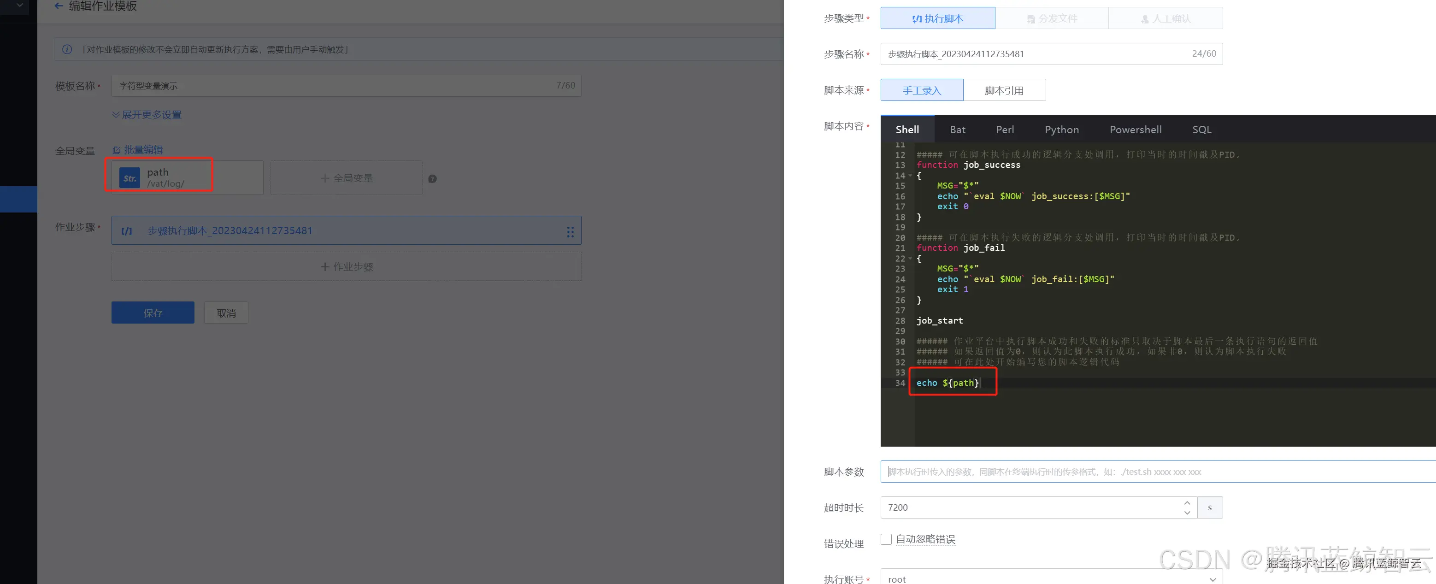This screenshot has width=1436, height=584.
Task: Expand 展开更多设置
Action: (147, 115)
